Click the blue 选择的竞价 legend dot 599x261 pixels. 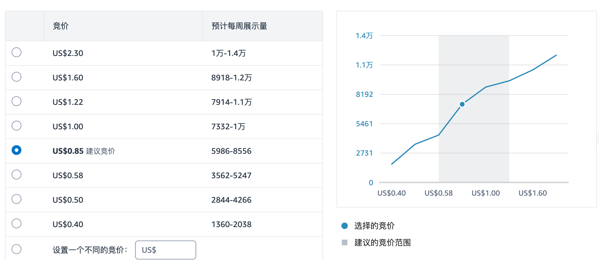coord(344,226)
